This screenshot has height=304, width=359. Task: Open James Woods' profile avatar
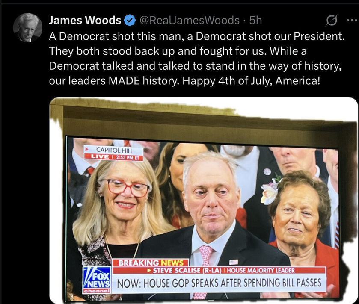28,28
